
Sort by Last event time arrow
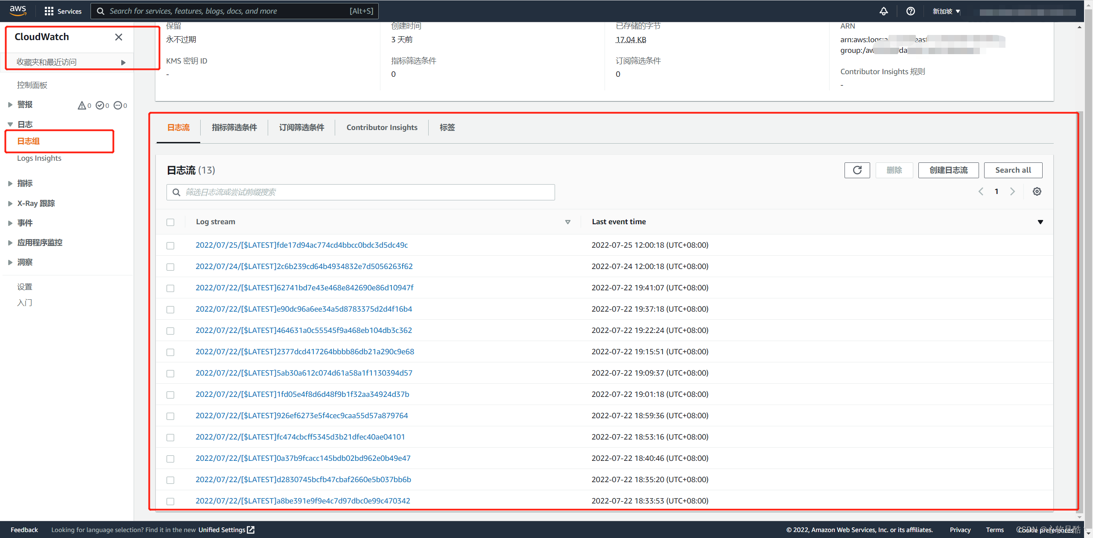pyautogui.click(x=1040, y=222)
